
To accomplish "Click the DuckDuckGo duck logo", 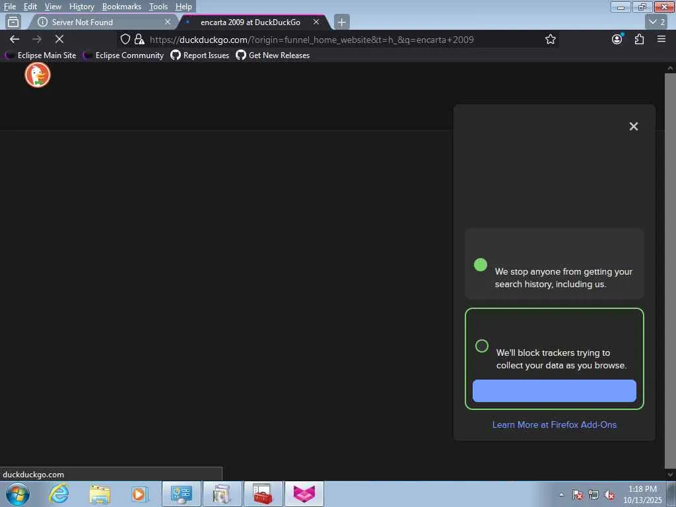I will 38,75.
